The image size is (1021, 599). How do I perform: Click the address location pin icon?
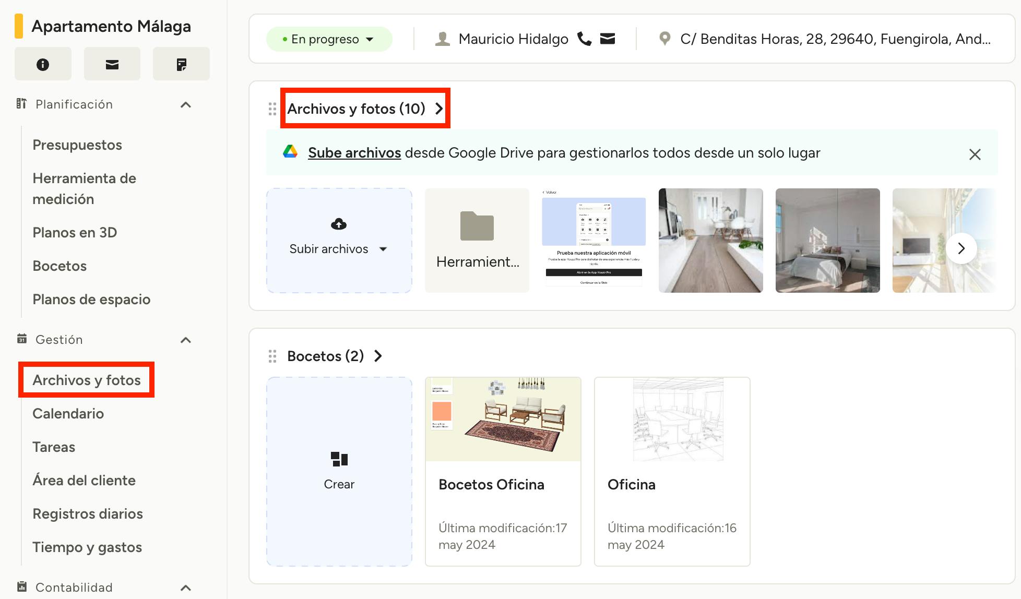[664, 39]
